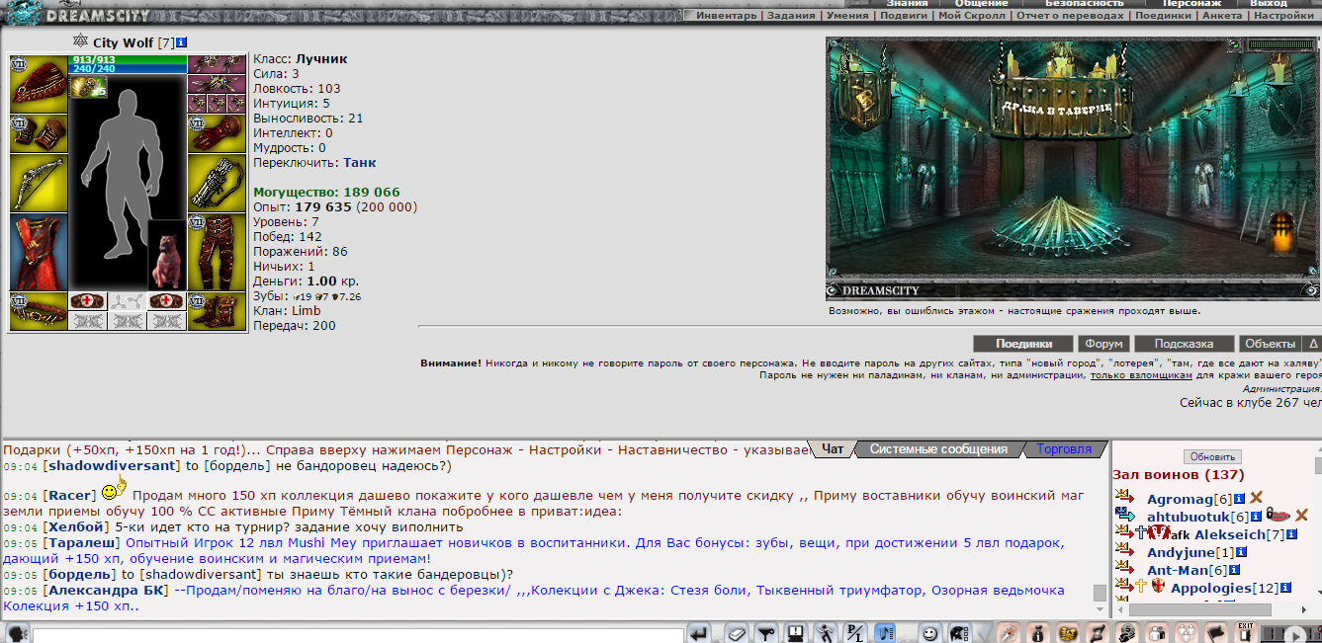Open the equipped red armor item
1322x643 pixels.
click(x=39, y=252)
